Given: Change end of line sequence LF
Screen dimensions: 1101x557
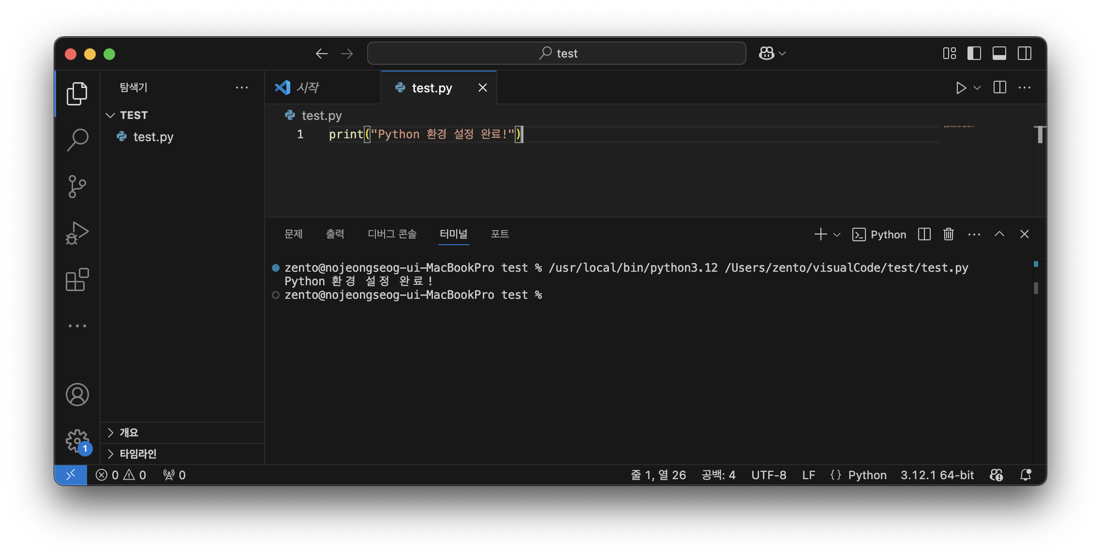Looking at the screenshot, I should point(808,475).
